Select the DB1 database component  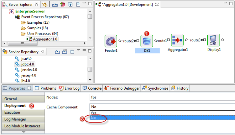pos(147,41)
